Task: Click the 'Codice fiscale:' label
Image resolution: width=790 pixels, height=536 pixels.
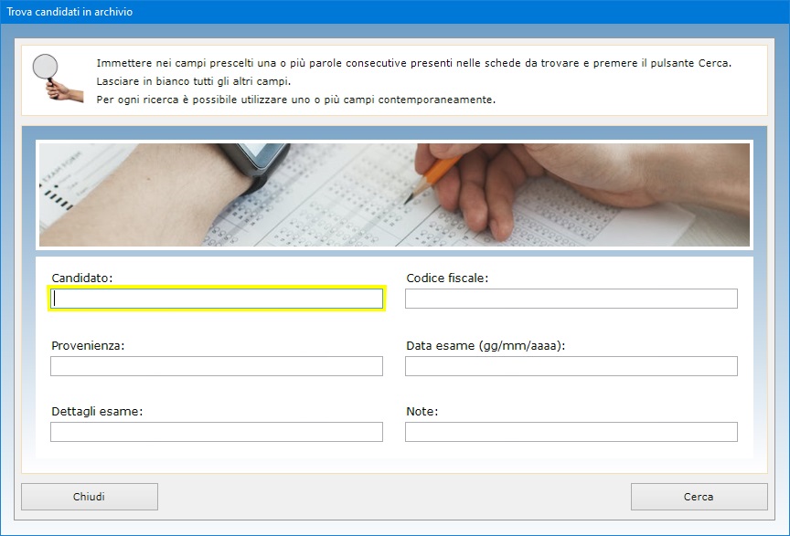Action: coord(447,278)
